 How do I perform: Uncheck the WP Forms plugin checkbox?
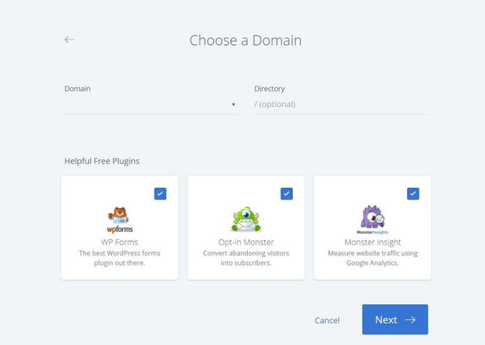(x=160, y=194)
